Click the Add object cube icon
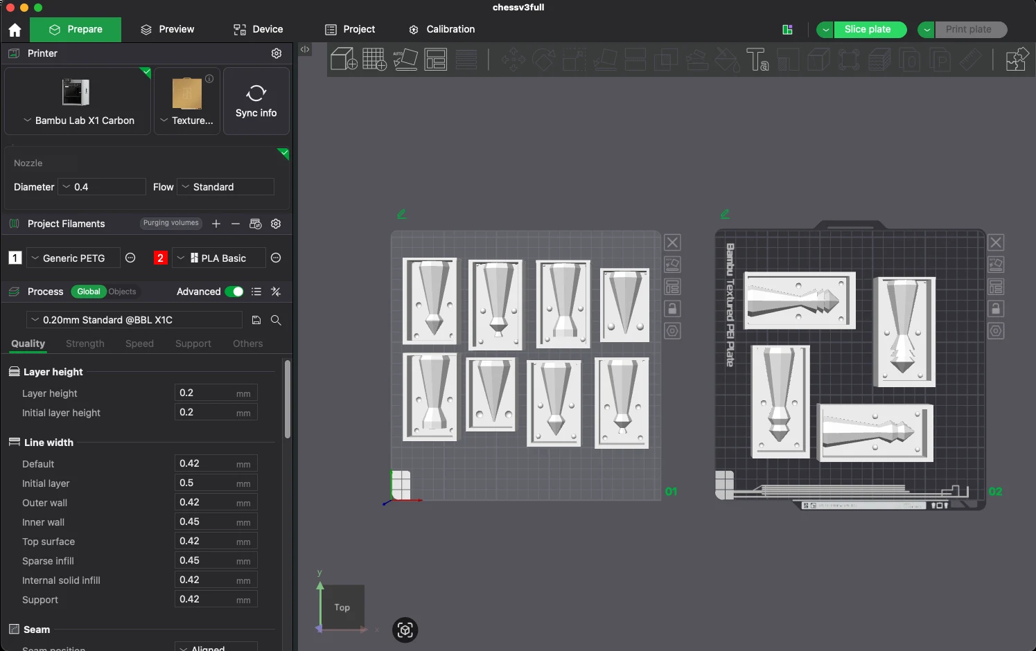 click(x=344, y=60)
